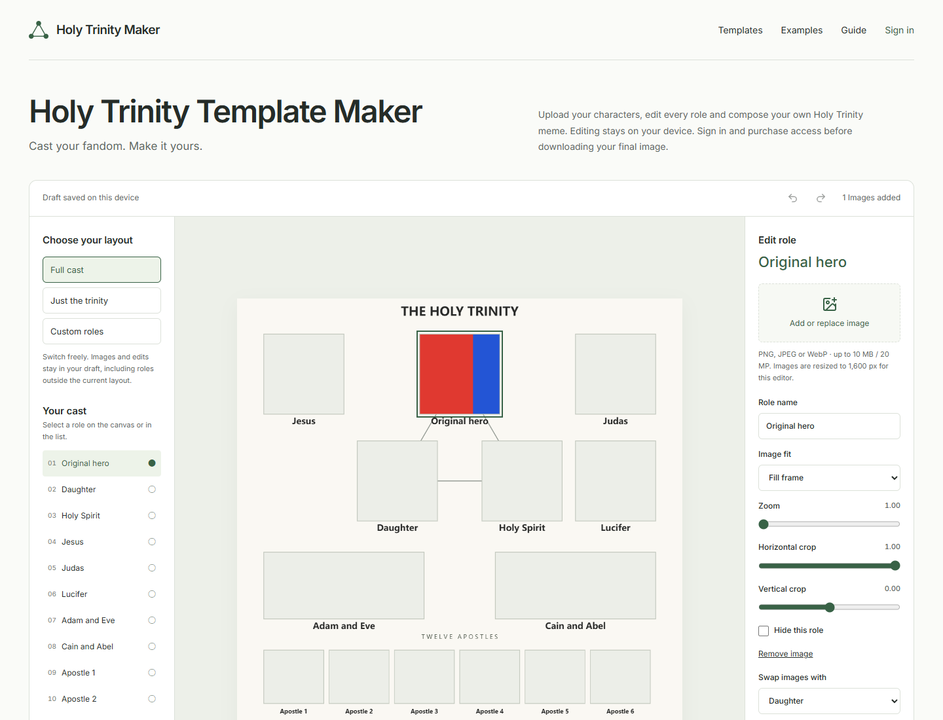Image resolution: width=943 pixels, height=720 pixels.
Task: Select the Cain and Abel frame on canvas
Action: [x=576, y=585]
